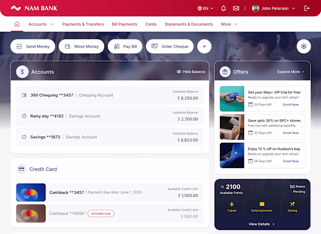Viewport: 321px width, 234px height.
Task: Click Activate now for Cashback **4556
Action: 101,213
